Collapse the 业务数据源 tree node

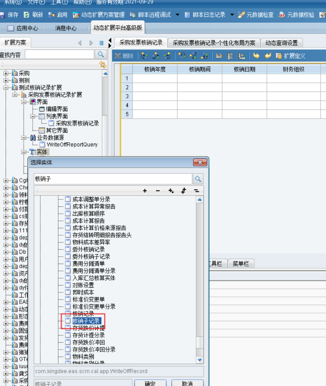click(24, 138)
